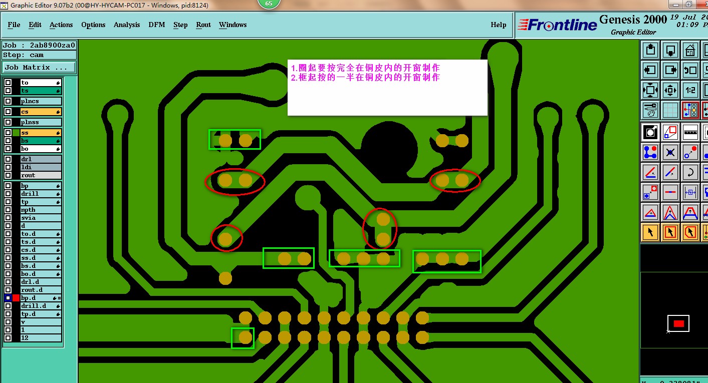This screenshot has height=383, width=708.
Task: Click the Job Matrix button
Action: point(39,67)
